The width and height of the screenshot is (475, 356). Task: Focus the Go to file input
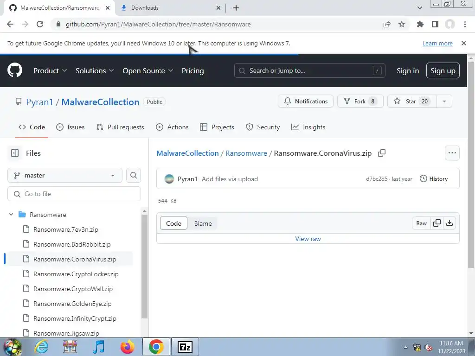coord(74,194)
